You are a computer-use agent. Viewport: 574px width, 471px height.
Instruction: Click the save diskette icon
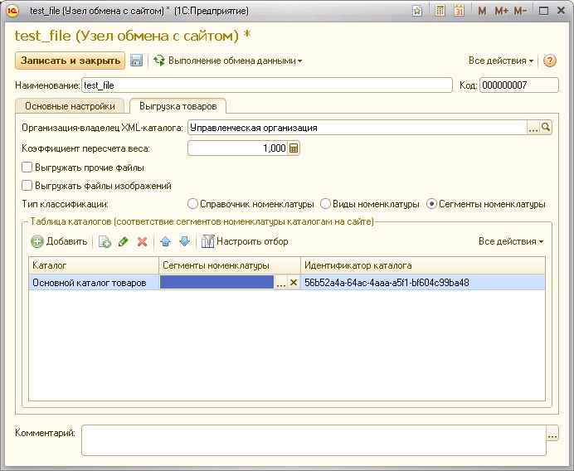(136, 61)
